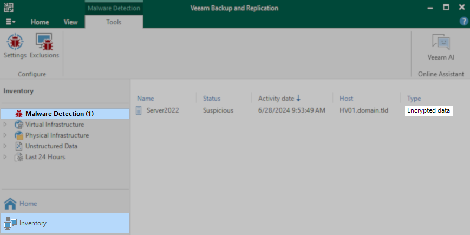The image size is (470, 235).
Task: Click the red bug Malware Detection icon
Action: pyautogui.click(x=19, y=114)
